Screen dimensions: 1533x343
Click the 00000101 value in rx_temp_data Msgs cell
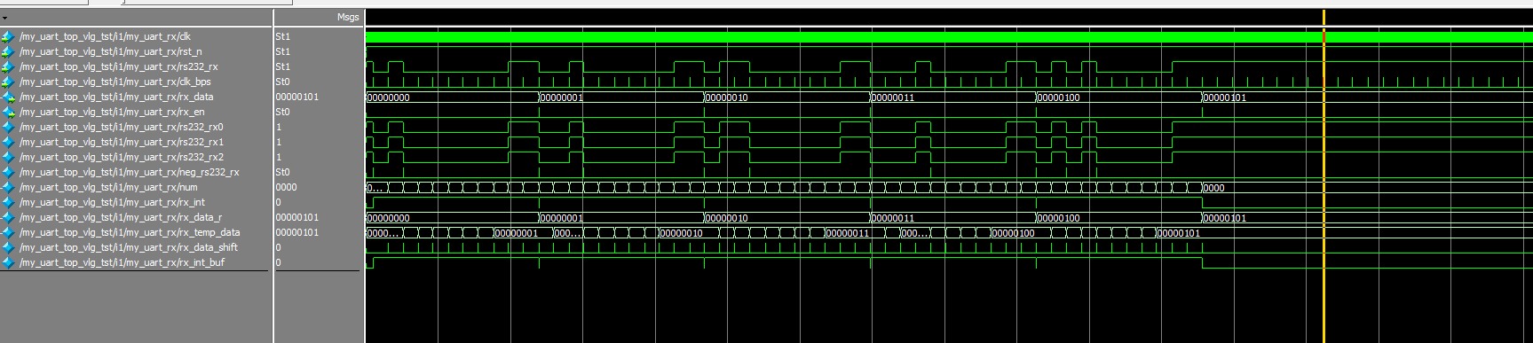[296, 232]
